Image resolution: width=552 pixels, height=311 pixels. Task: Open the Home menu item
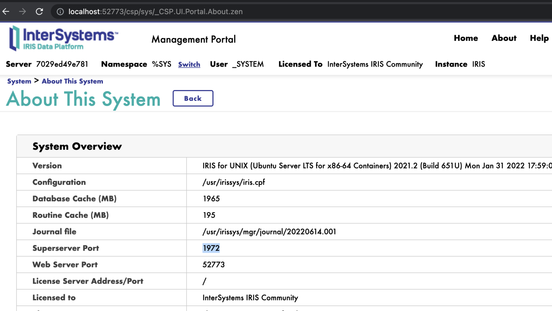click(x=466, y=38)
